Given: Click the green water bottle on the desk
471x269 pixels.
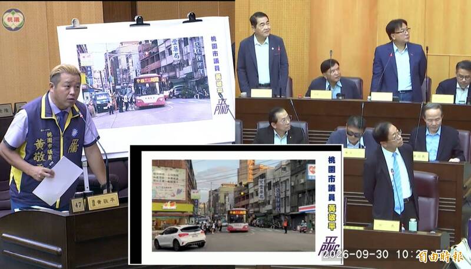Looking at the screenshot, I should pos(413,225).
